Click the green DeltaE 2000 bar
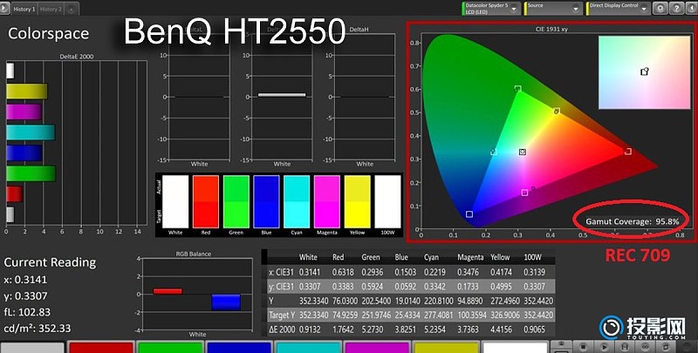This screenshot has width=698, height=353. [x=31, y=173]
